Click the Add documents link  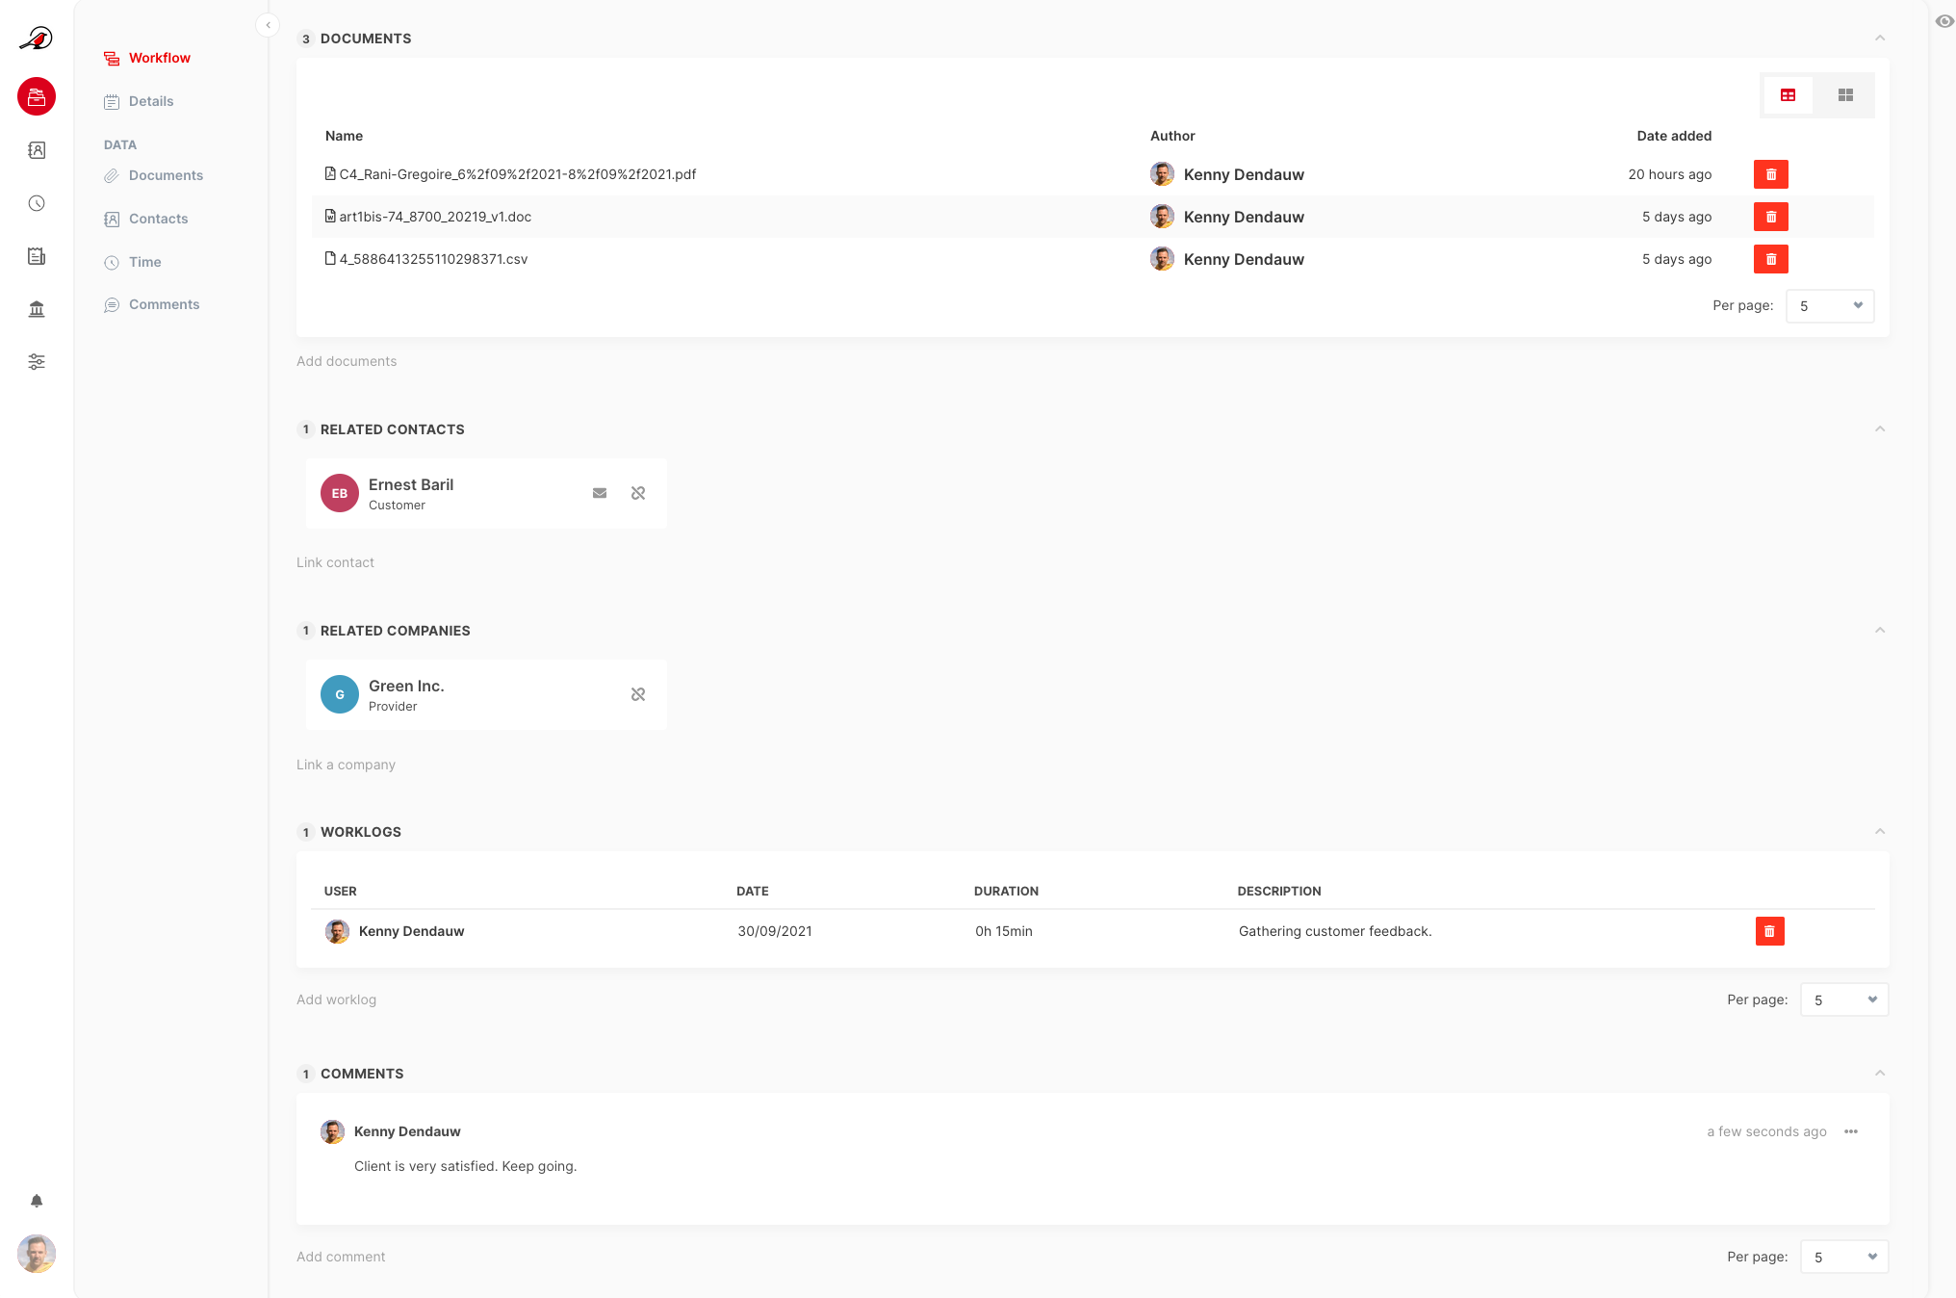tap(347, 361)
